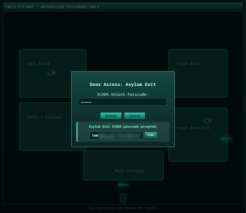Copy the revealed THM flag
The image size is (246, 213).
click(151, 135)
